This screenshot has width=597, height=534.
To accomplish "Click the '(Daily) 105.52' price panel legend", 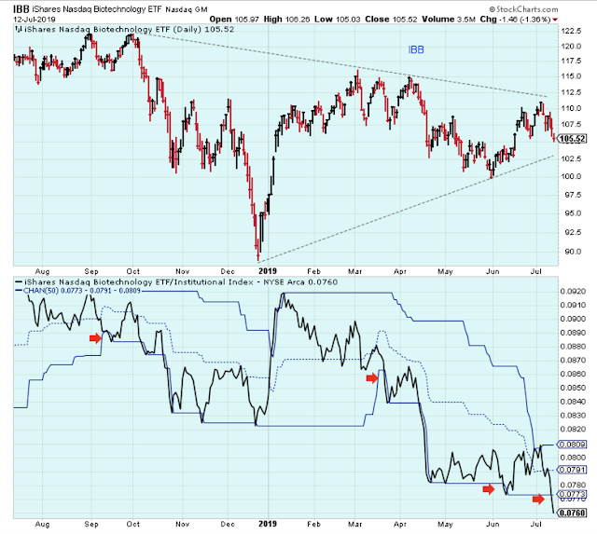I will click(203, 29).
